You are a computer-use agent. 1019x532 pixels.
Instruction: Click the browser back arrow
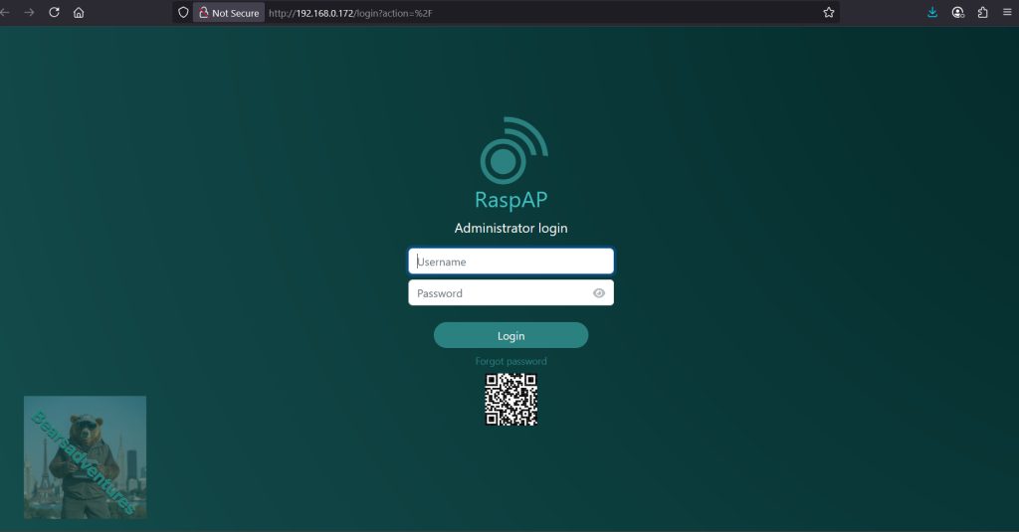tap(4, 12)
